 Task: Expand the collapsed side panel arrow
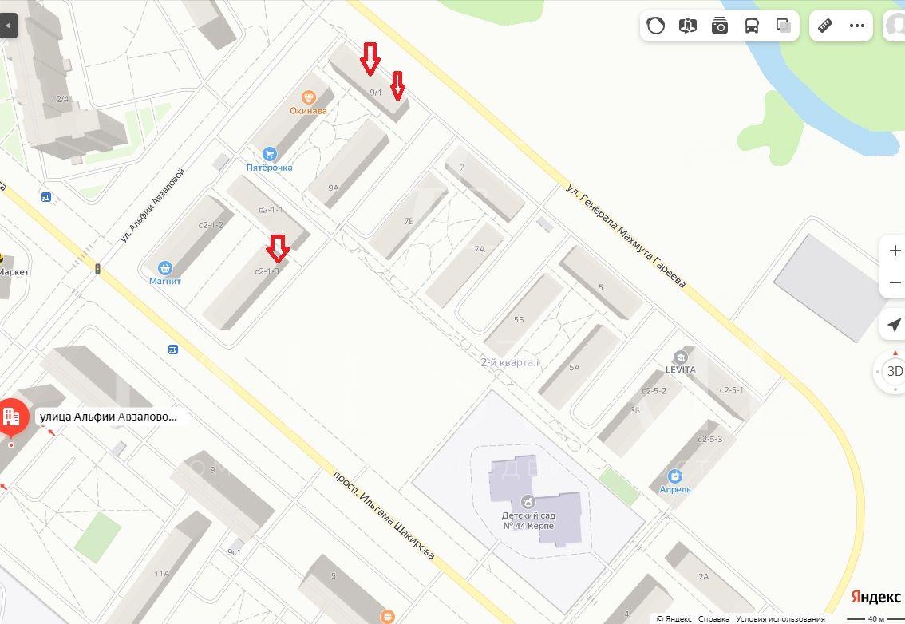coord(8,26)
